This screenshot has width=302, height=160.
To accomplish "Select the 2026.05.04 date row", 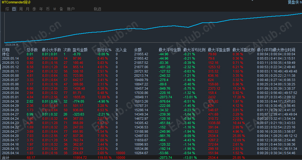I will click(10, 93).
